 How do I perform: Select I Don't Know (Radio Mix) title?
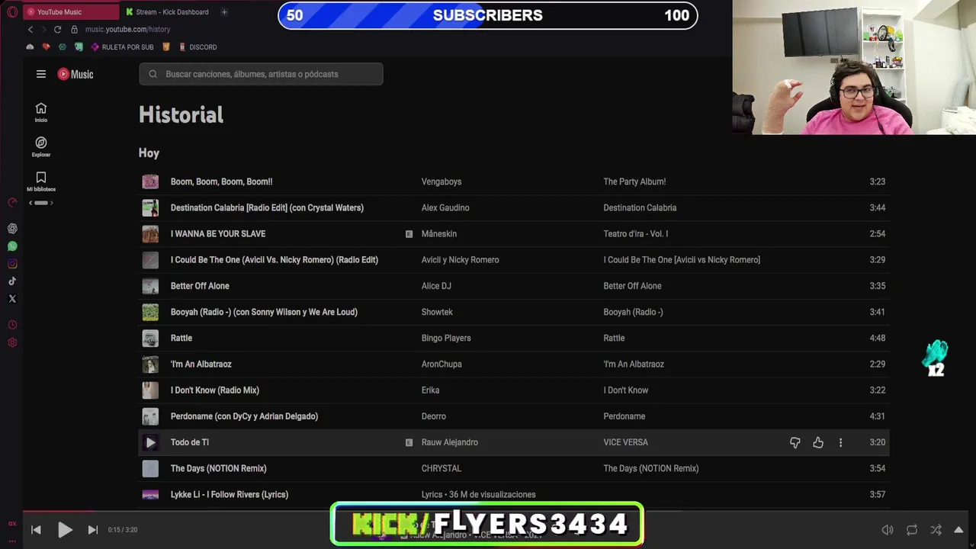coord(215,390)
